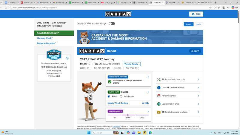Viewport: 240px width, 135px height.
Task: Expand the No Accidents Reported chevron
Action: point(148,77)
